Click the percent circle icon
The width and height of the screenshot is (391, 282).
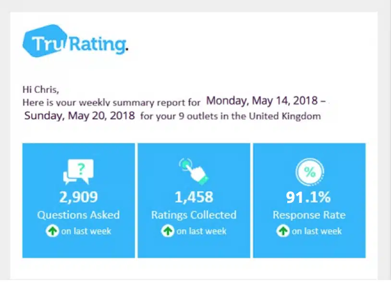[x=310, y=172]
